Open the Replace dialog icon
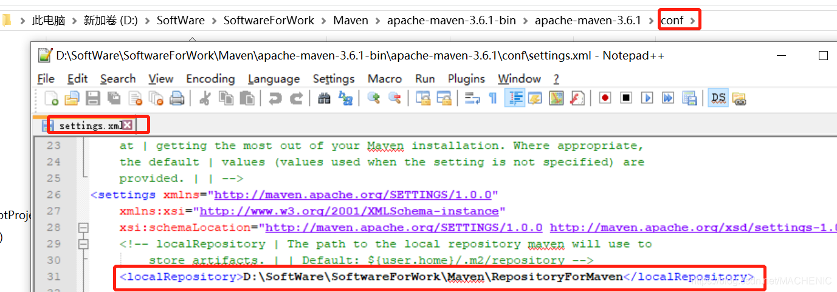 tap(345, 98)
